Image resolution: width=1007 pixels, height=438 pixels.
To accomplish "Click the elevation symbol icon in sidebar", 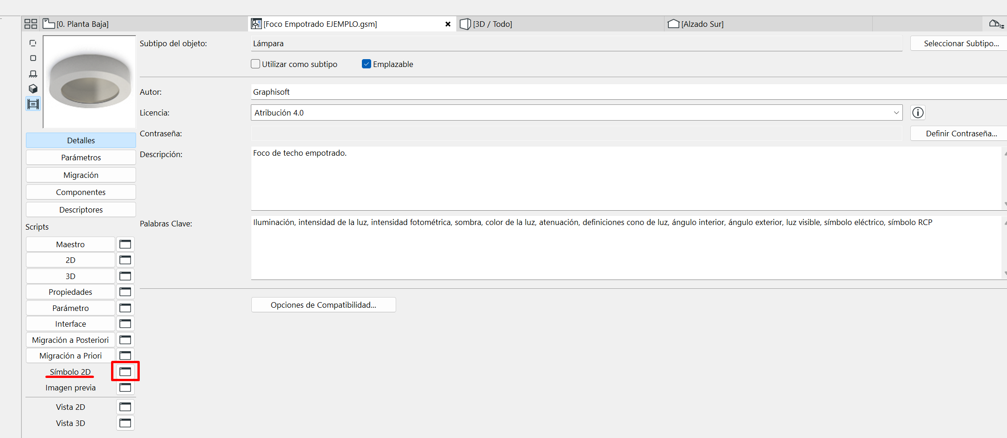I will pyautogui.click(x=33, y=73).
